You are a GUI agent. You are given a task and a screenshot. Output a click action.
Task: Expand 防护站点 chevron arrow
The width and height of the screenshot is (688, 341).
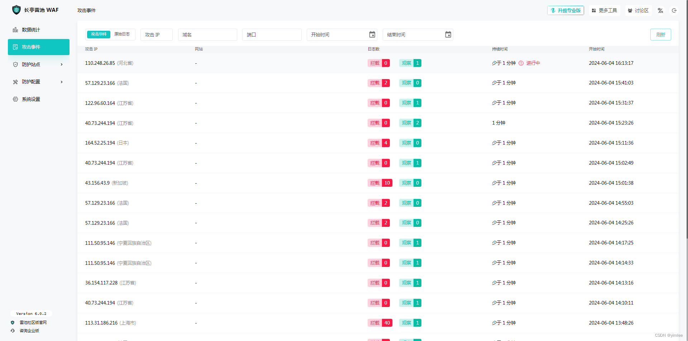pos(62,64)
